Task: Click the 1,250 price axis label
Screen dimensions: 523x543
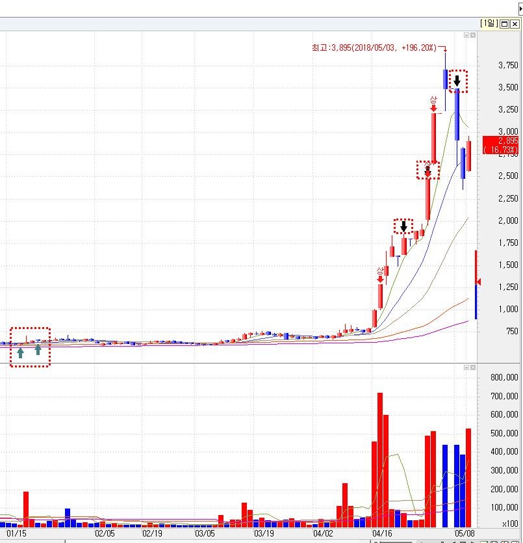Action: point(508,287)
